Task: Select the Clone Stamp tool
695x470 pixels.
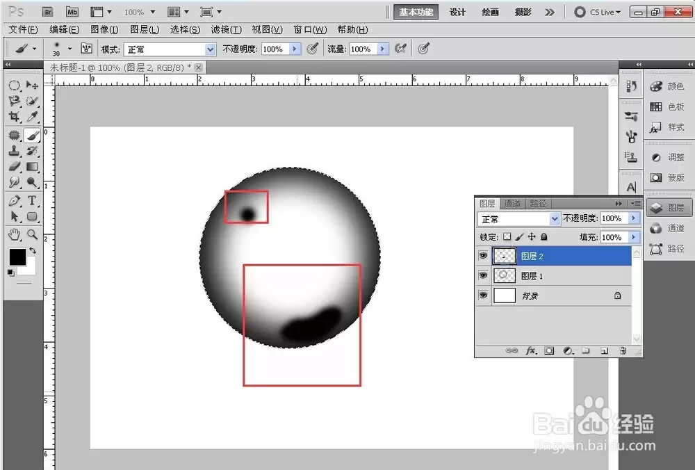Action: tap(14, 151)
